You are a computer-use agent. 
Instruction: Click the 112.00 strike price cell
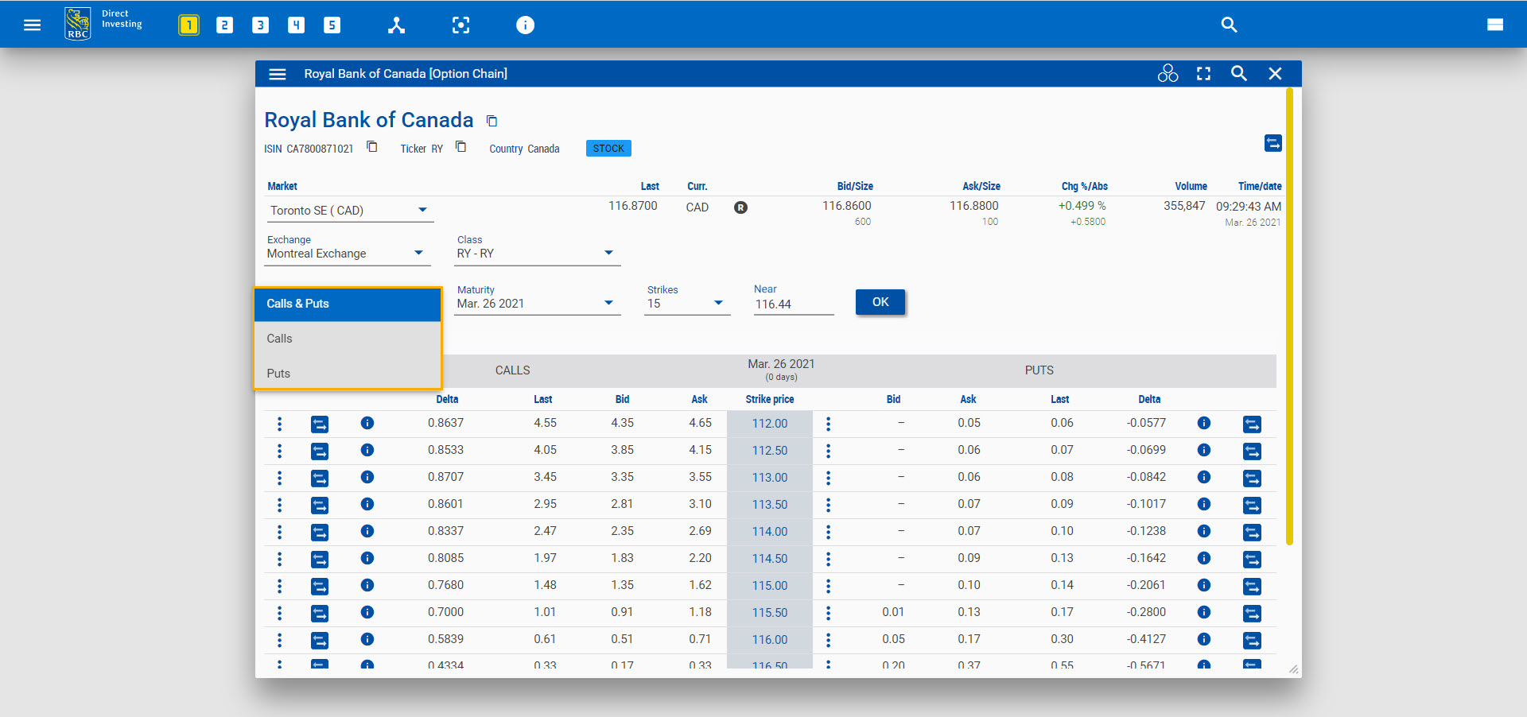coord(770,424)
